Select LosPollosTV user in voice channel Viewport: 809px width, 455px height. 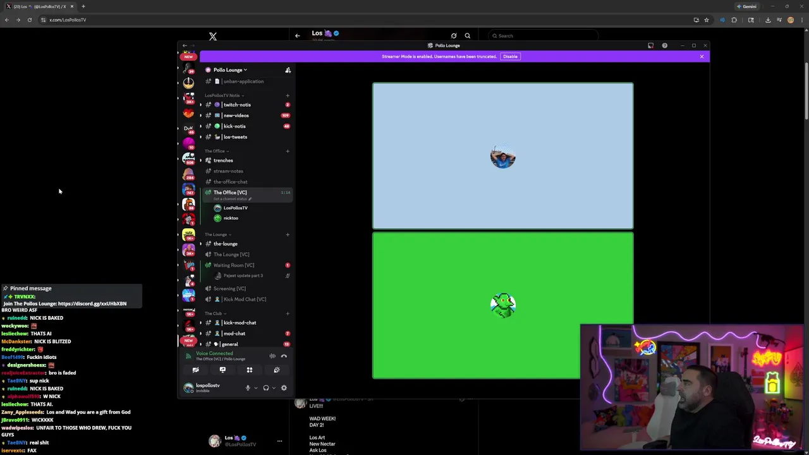point(235,208)
